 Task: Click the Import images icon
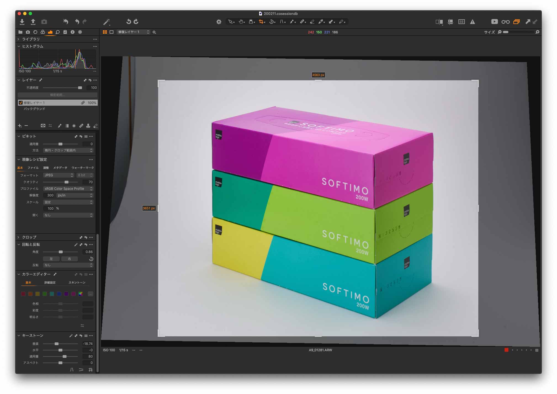(22, 22)
